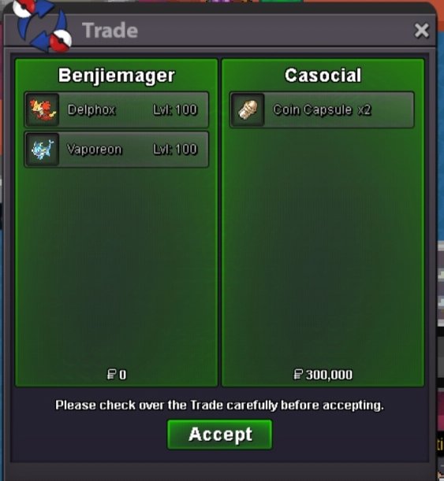Click Delphox's Lvl: 100 label
Screen dimensions: 444x481
[x=175, y=110]
